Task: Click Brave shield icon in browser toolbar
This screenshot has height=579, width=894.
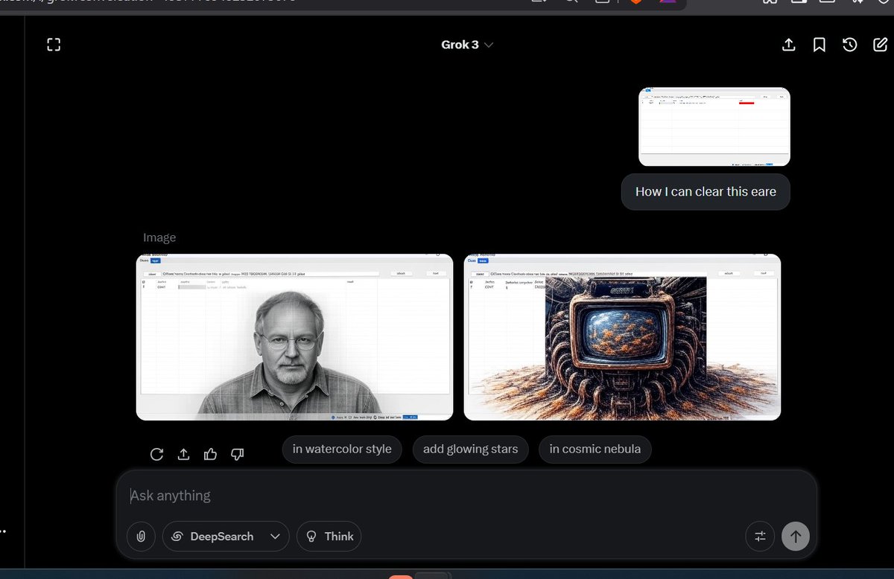Action: (x=636, y=3)
